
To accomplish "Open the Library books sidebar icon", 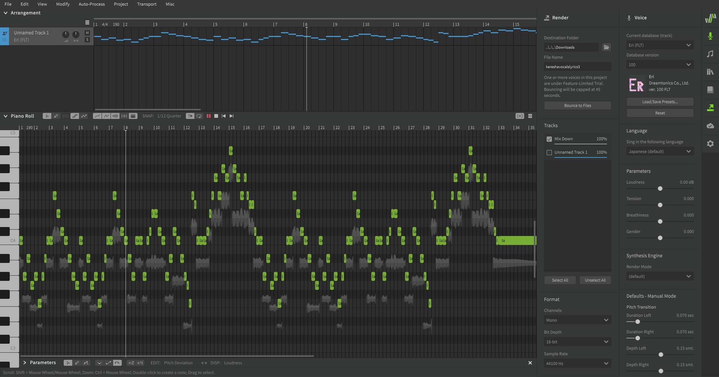I will click(710, 72).
